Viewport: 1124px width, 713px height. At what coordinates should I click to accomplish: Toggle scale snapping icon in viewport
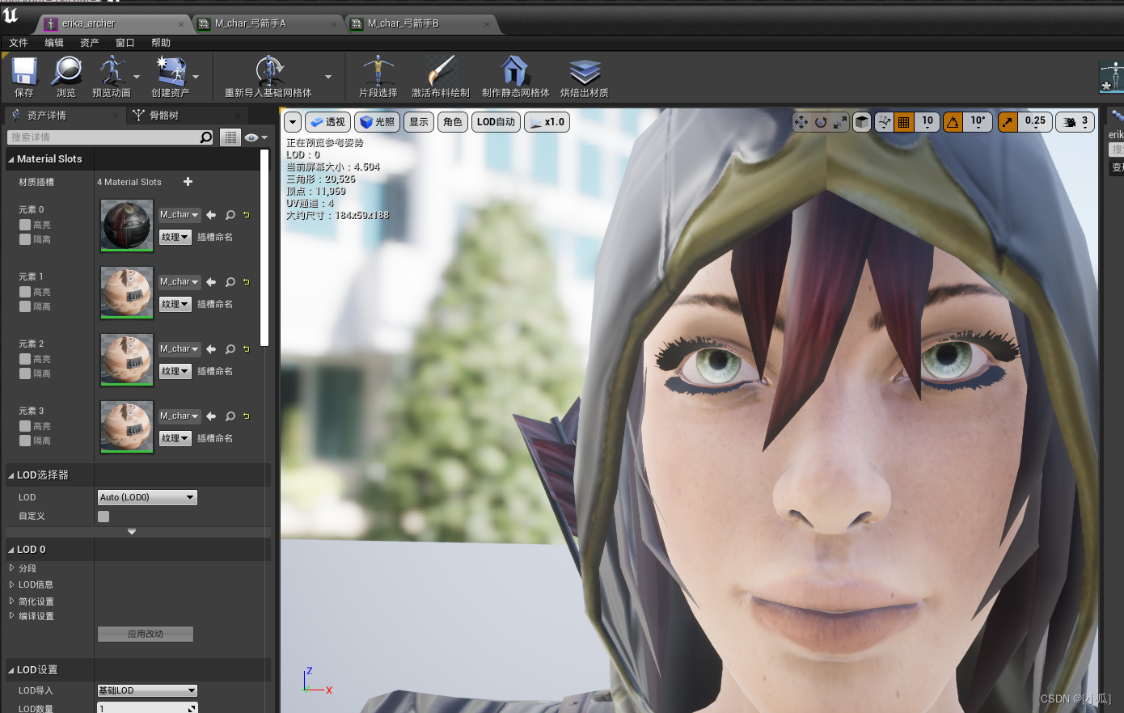[x=1008, y=122]
